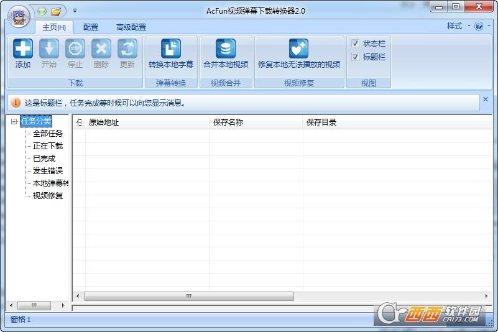Click task list scroll right arrow
Viewport: 498px width, 332px height.
point(487,296)
